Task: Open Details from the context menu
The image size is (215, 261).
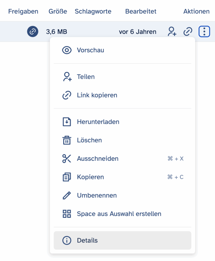Action: 123,240
